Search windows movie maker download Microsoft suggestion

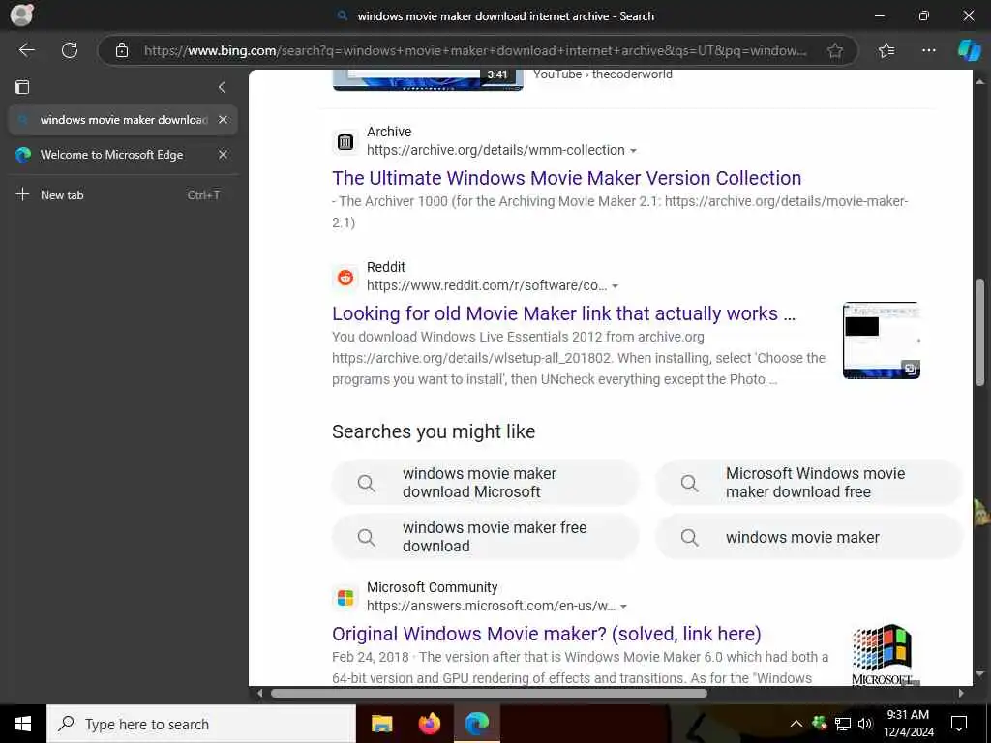tap(485, 483)
